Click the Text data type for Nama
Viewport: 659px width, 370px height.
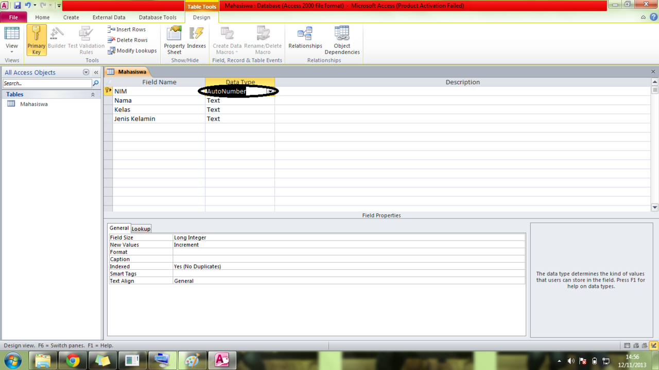240,100
